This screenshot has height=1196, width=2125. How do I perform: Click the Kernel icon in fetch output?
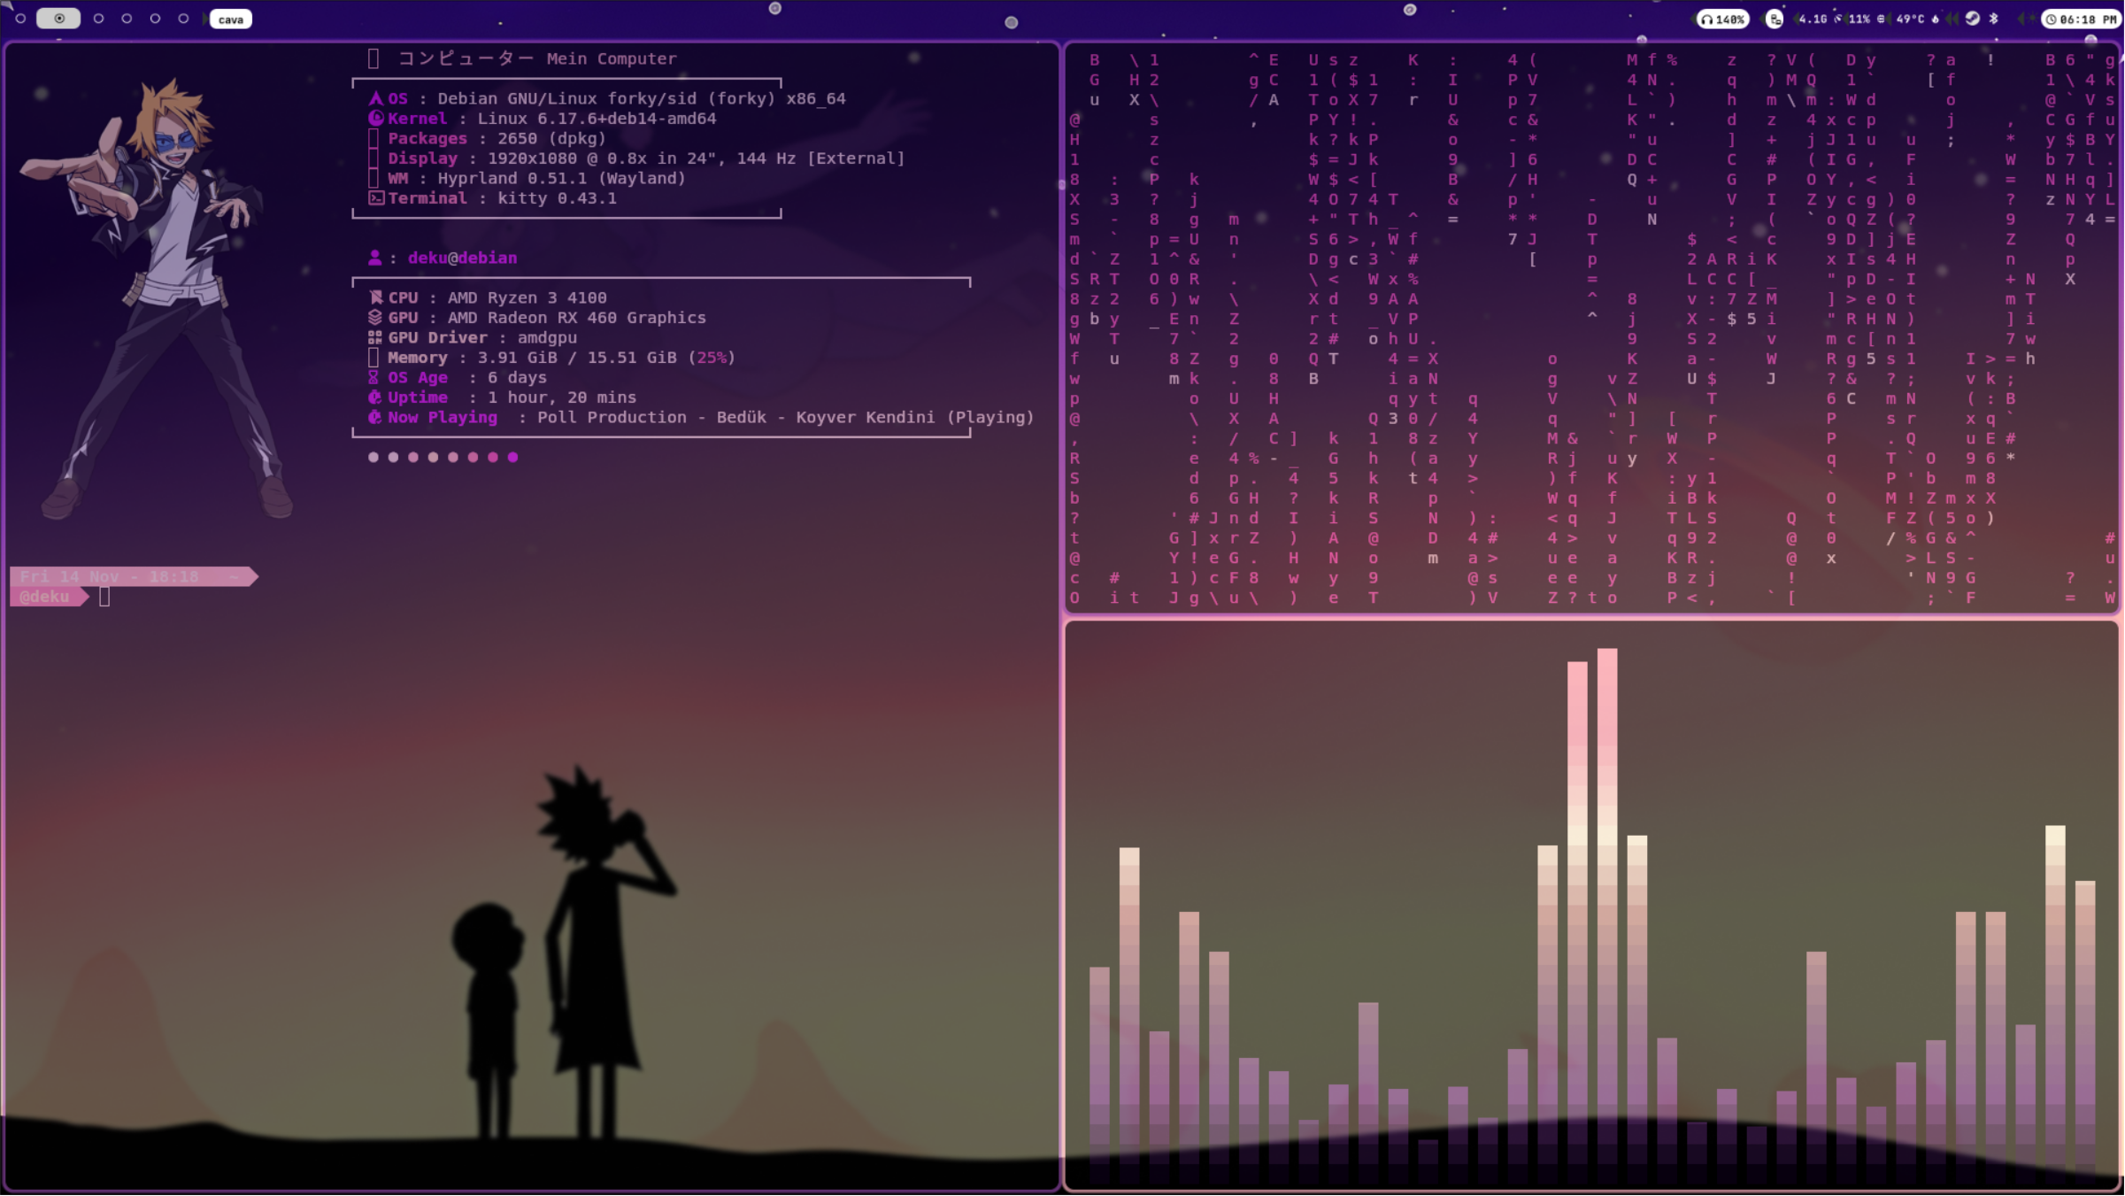tap(376, 119)
